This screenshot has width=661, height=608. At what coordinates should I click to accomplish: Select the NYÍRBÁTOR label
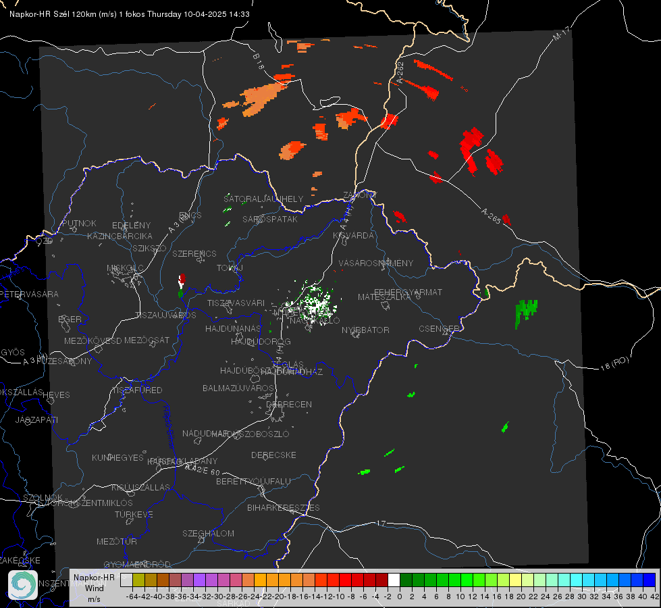[x=365, y=330]
